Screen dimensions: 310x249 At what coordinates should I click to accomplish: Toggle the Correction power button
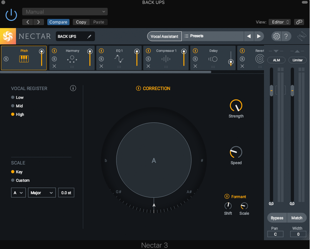(x=138, y=88)
